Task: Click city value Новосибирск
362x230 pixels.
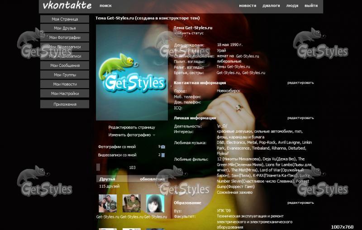Action: point(229,91)
